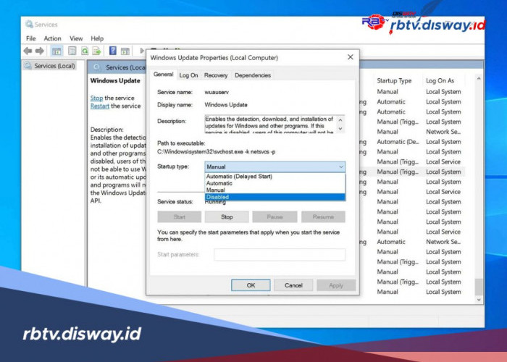
Task: Select Automatic (Delayed Start) option
Action: [x=239, y=177]
